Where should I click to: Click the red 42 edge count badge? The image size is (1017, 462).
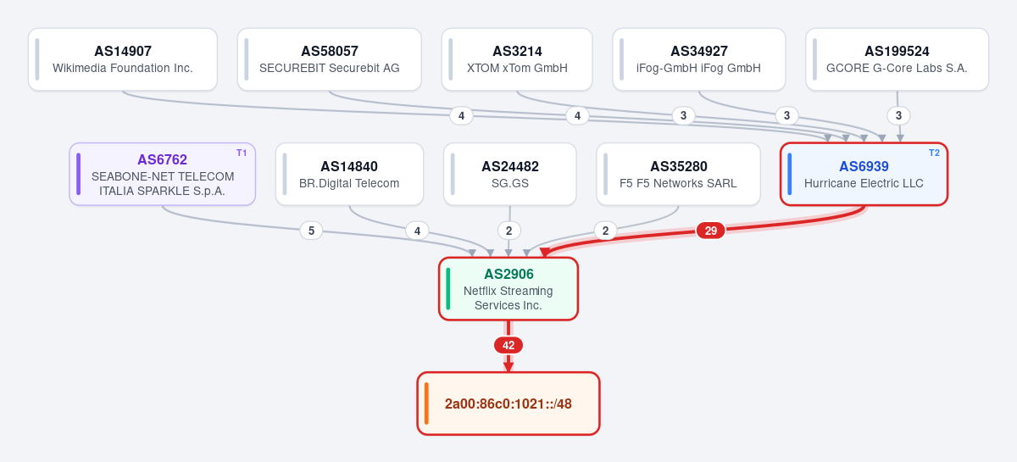tap(508, 345)
